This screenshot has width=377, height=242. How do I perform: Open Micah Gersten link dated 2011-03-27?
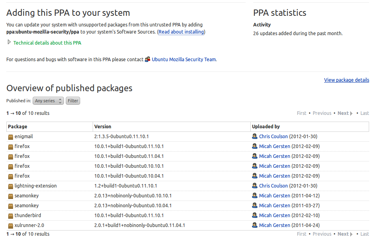click(x=274, y=206)
